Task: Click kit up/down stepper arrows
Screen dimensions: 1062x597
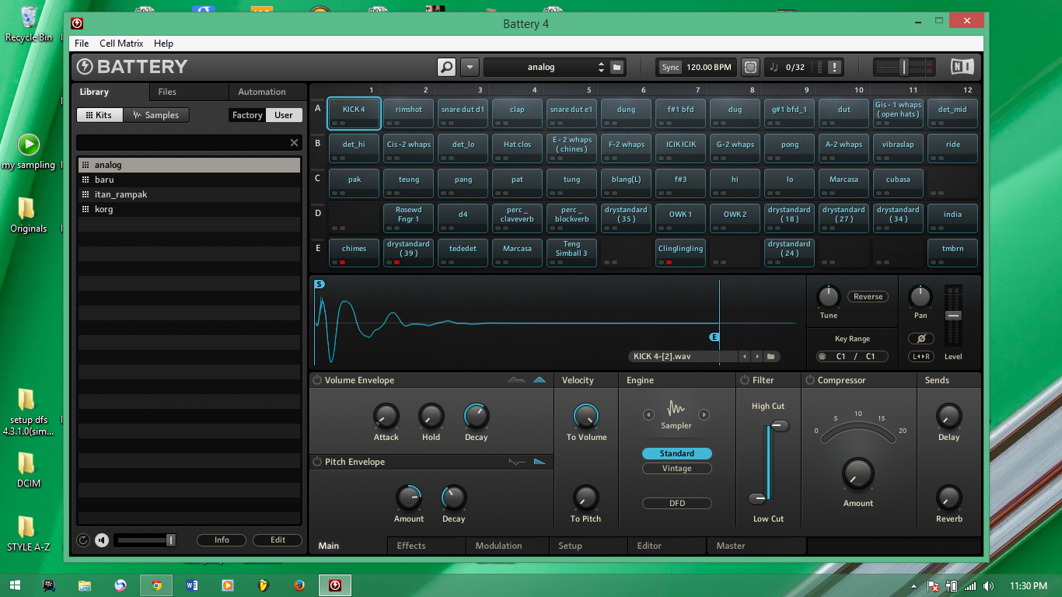Action: pos(601,67)
